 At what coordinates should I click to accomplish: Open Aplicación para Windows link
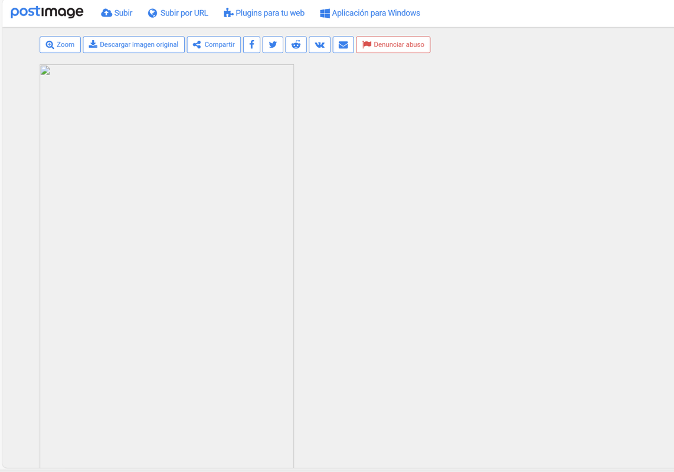point(370,13)
